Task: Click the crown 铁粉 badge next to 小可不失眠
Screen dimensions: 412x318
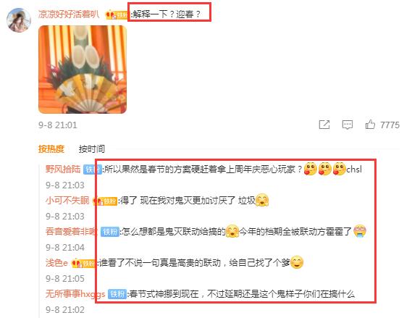Action: point(106,201)
